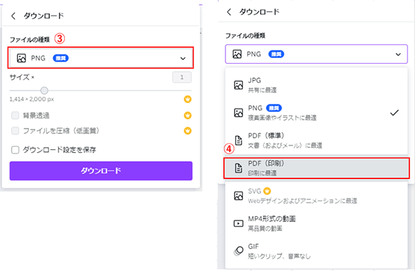
Task: Click the MP4 video play icon
Action: tap(239, 223)
